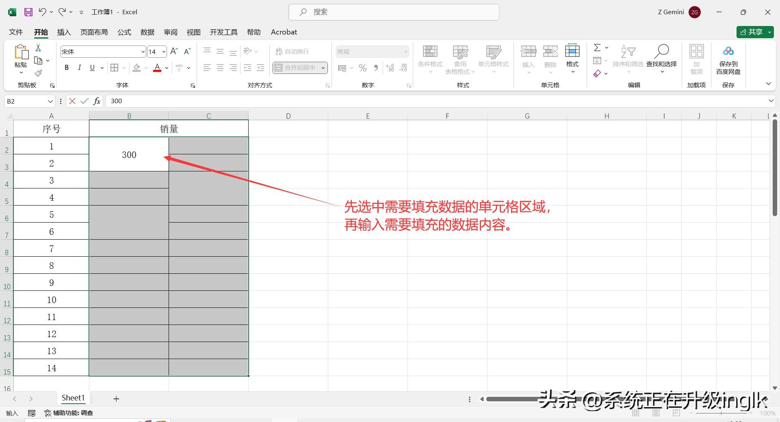This screenshot has height=422, width=780.
Task: Click the green Enter checkmark in formula bar
Action: click(x=84, y=101)
